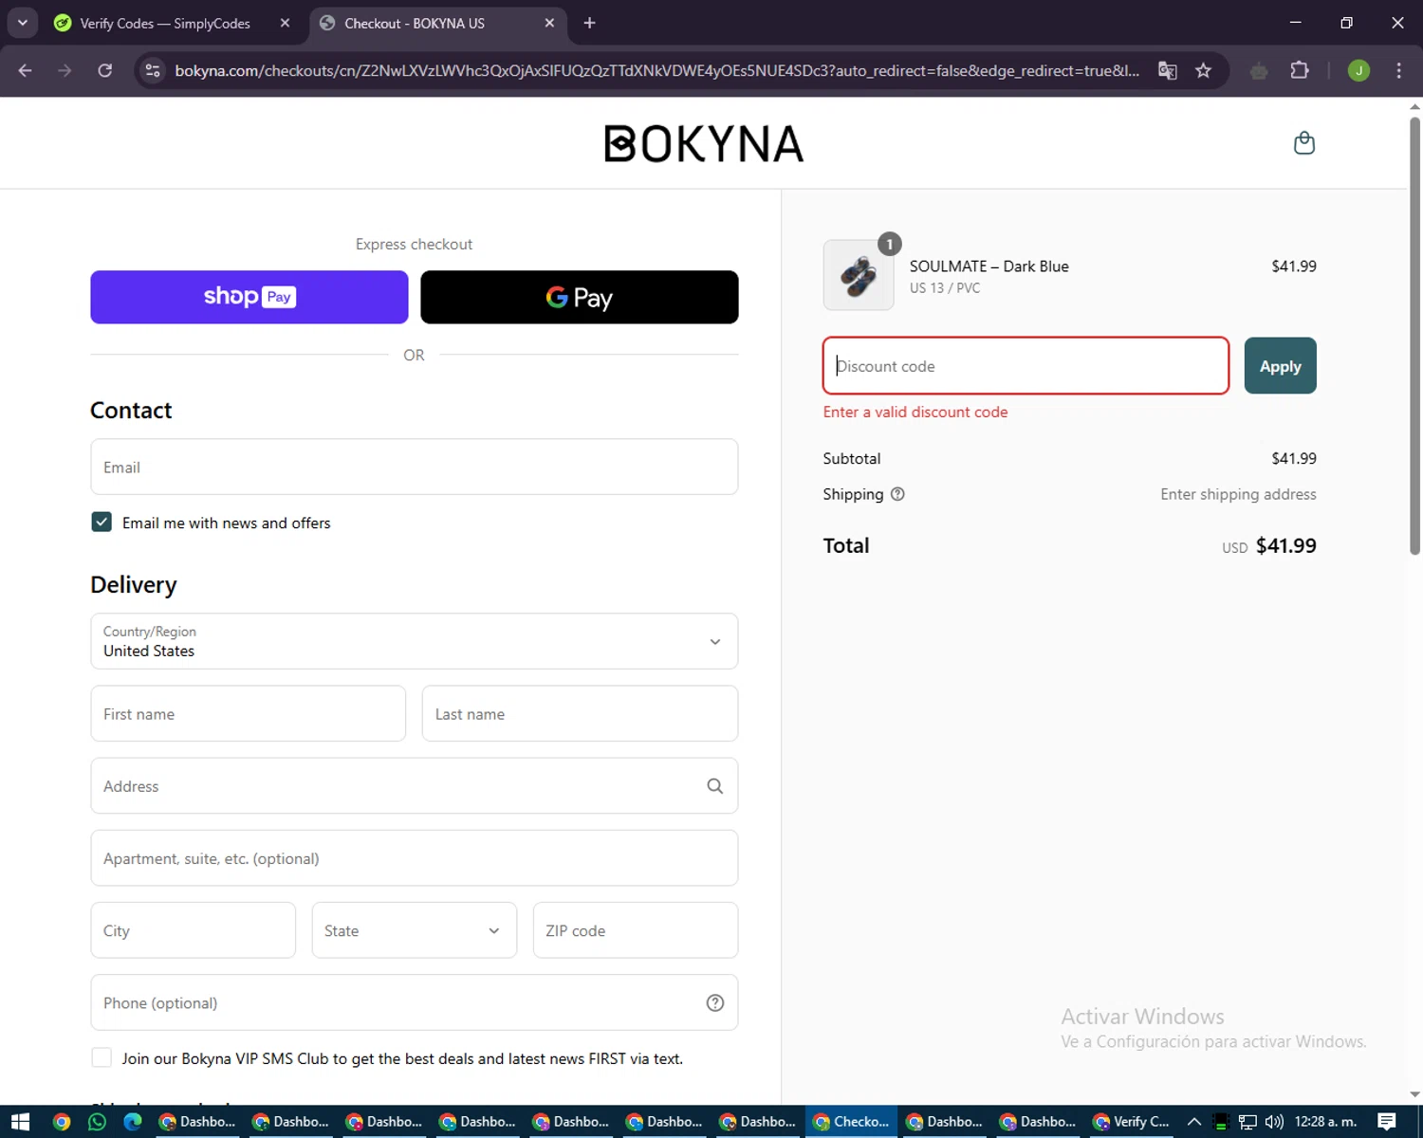The height and width of the screenshot is (1138, 1423).
Task: Focus the Email field
Action: coord(415,467)
